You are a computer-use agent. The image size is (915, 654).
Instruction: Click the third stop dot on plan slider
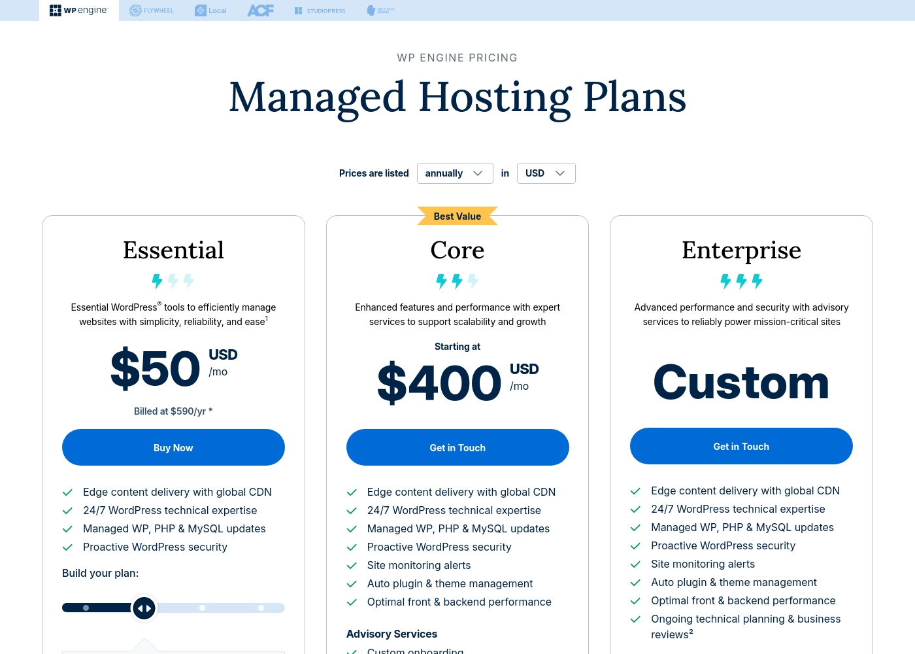click(x=203, y=608)
